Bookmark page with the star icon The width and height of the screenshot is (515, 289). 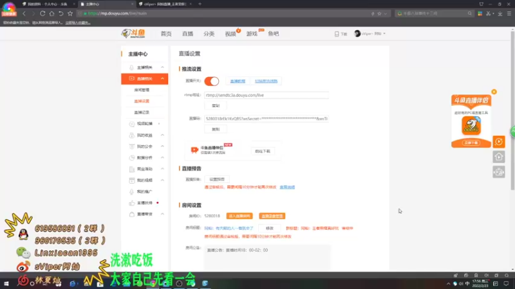point(70,13)
